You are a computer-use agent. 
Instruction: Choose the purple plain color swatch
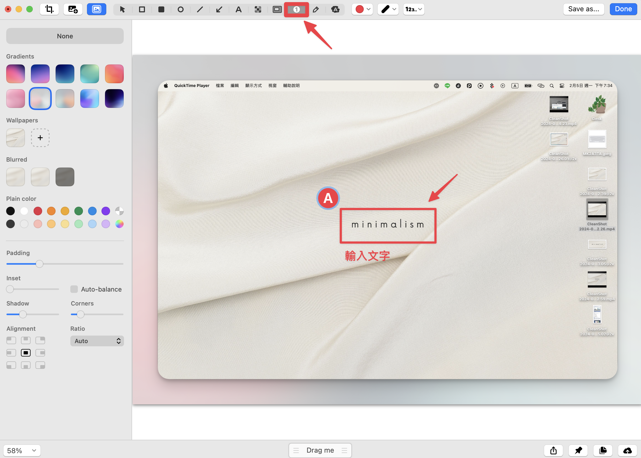106,211
